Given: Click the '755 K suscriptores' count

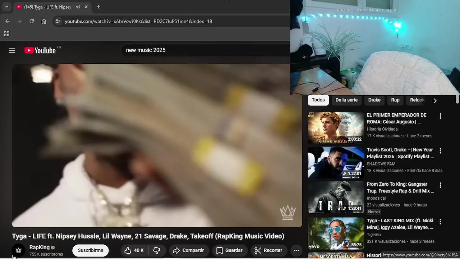Looking at the screenshot, I should click(x=46, y=254).
